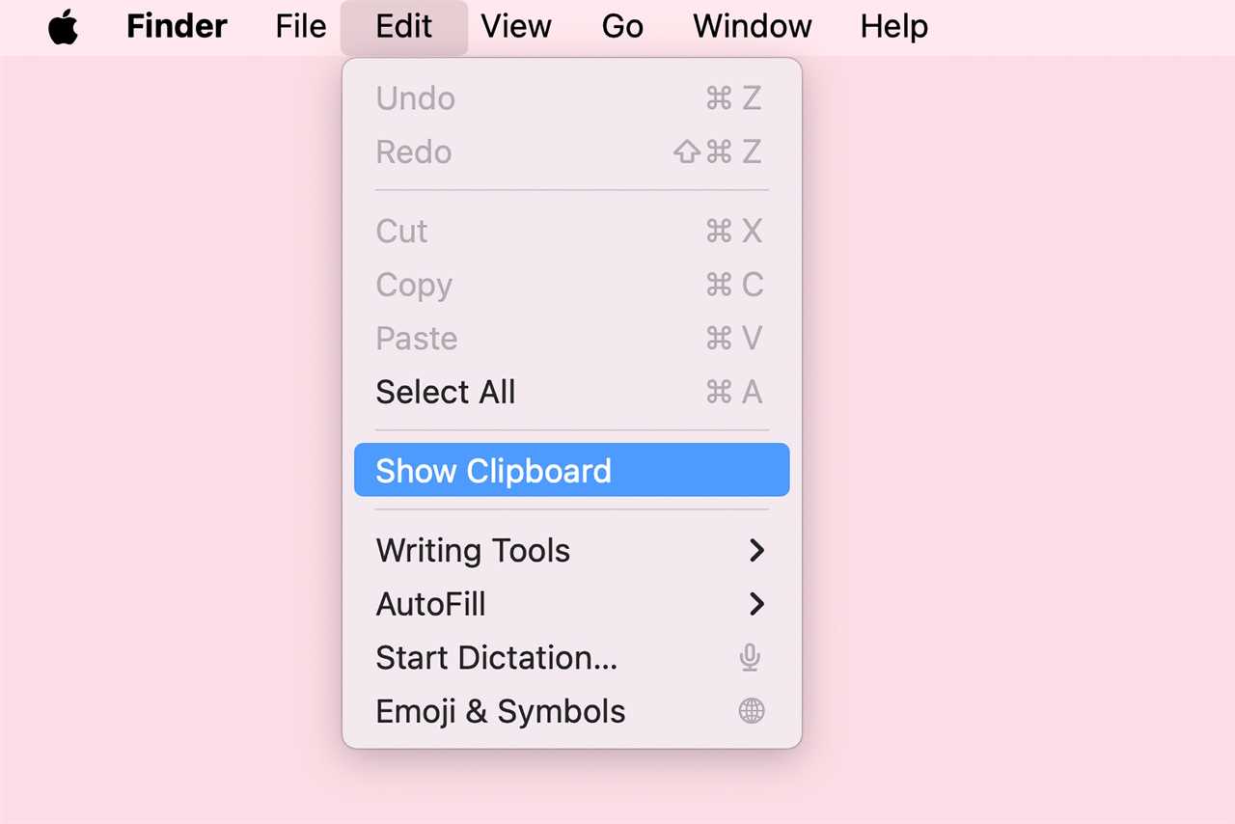Expand Writing Tools chevron arrow
This screenshot has width=1235, height=824.
756,550
